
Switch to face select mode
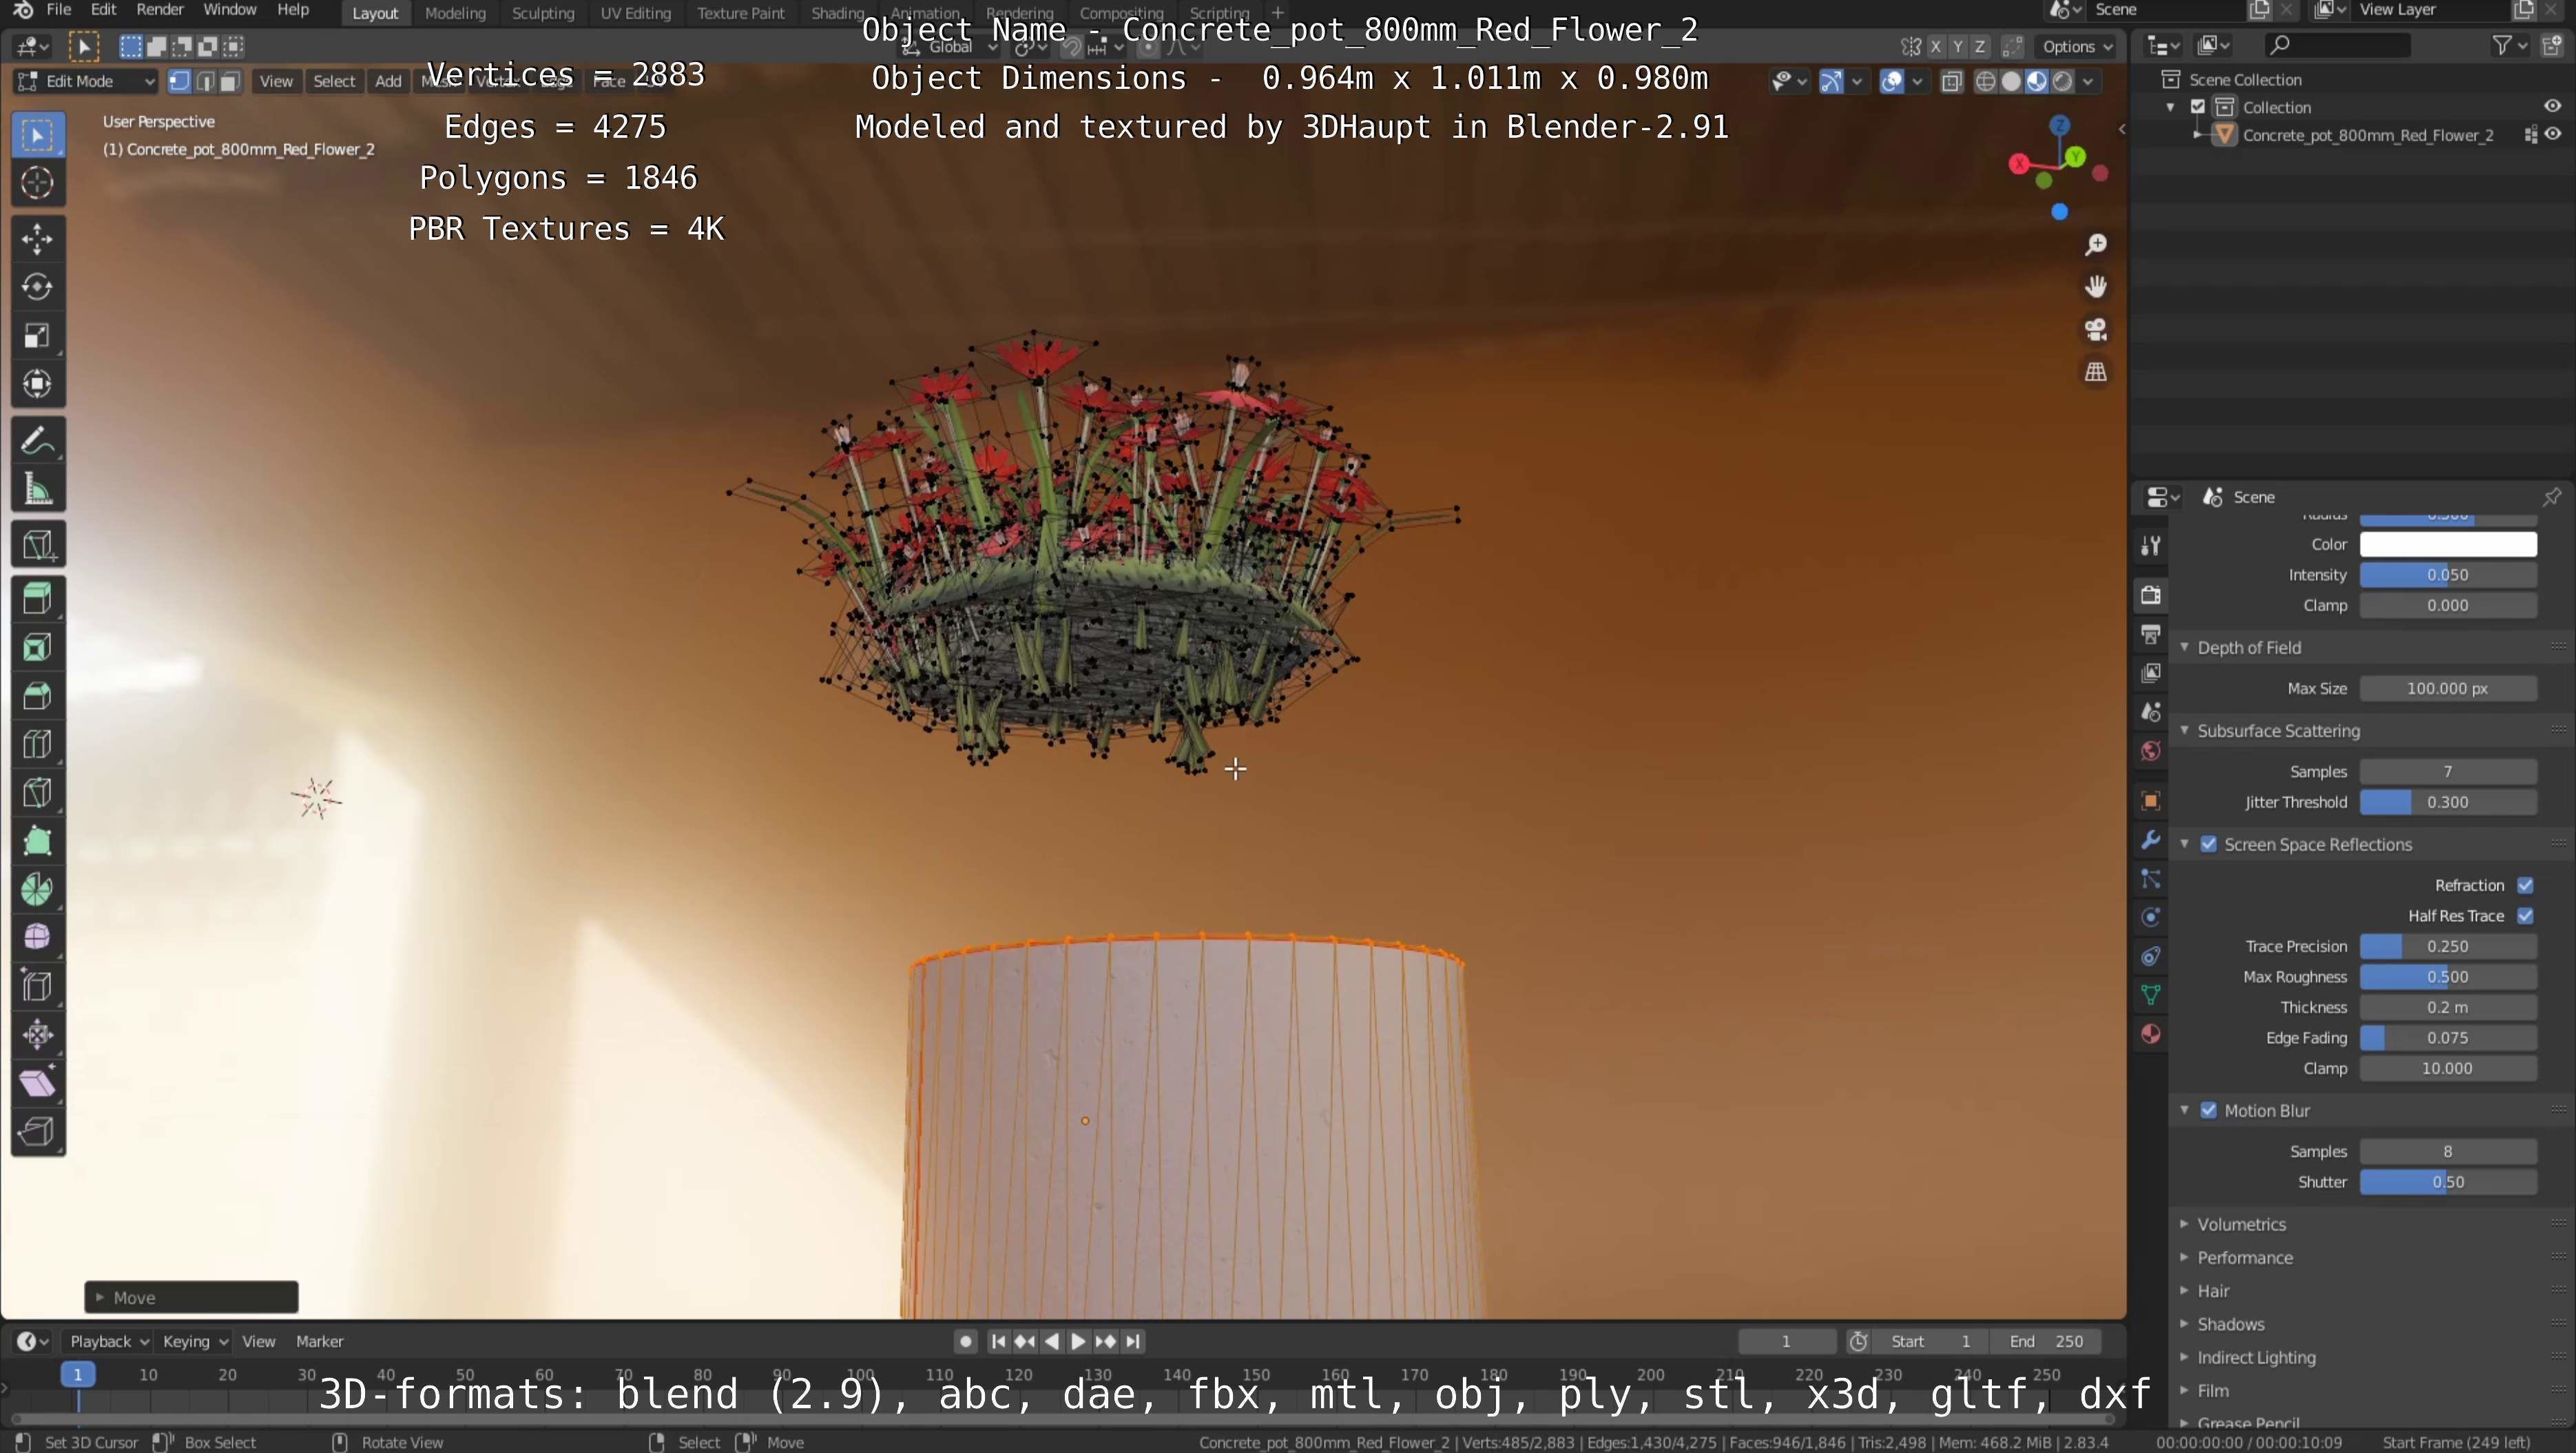click(230, 82)
